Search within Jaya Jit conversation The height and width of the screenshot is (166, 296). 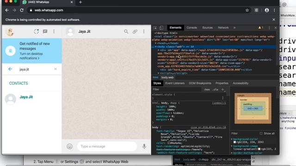(x=126, y=31)
